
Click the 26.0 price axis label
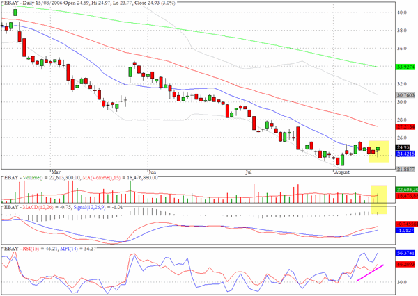click(401, 138)
